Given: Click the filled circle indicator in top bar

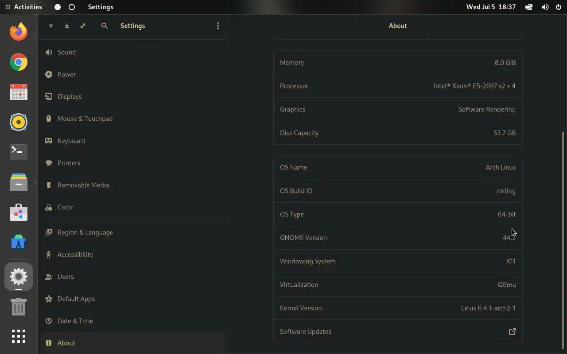Looking at the screenshot, I should [x=58, y=7].
